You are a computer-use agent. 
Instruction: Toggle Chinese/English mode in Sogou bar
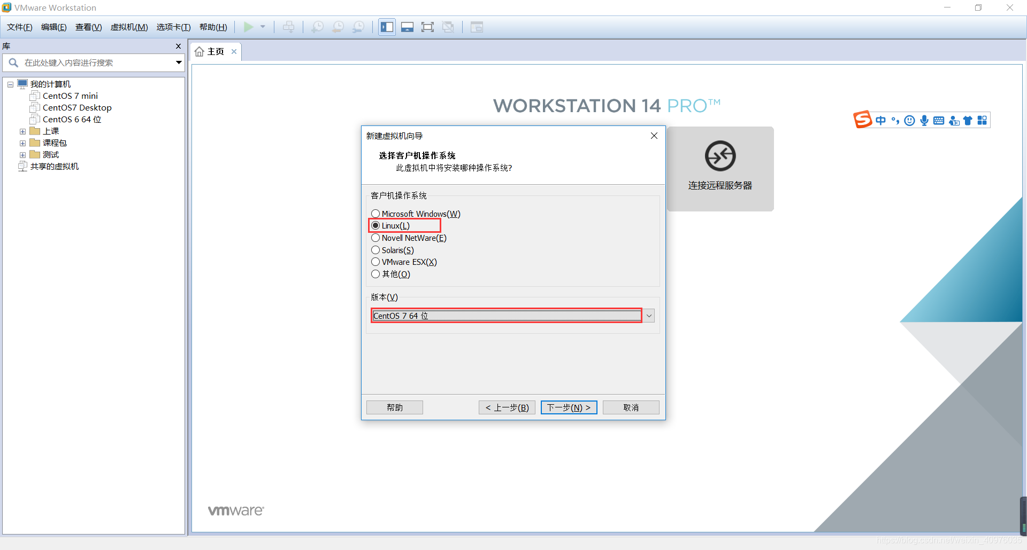point(881,121)
